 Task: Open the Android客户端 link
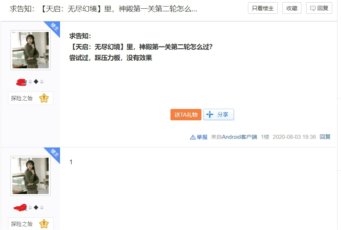tap(240, 137)
